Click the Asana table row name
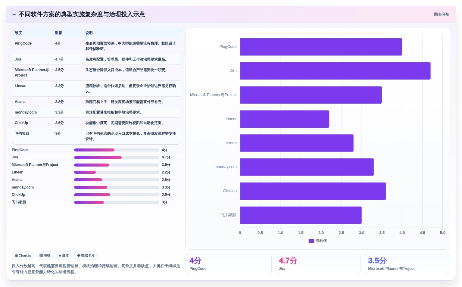Screen dimensions: 462x287 point(20,102)
